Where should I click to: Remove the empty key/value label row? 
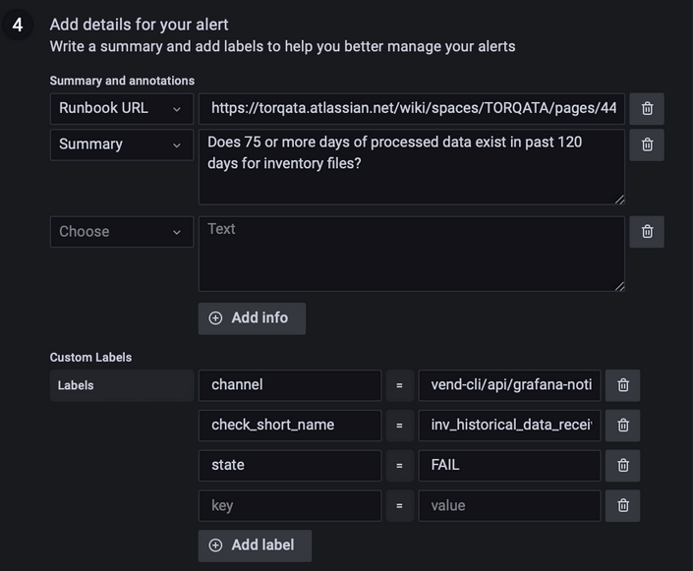point(623,505)
